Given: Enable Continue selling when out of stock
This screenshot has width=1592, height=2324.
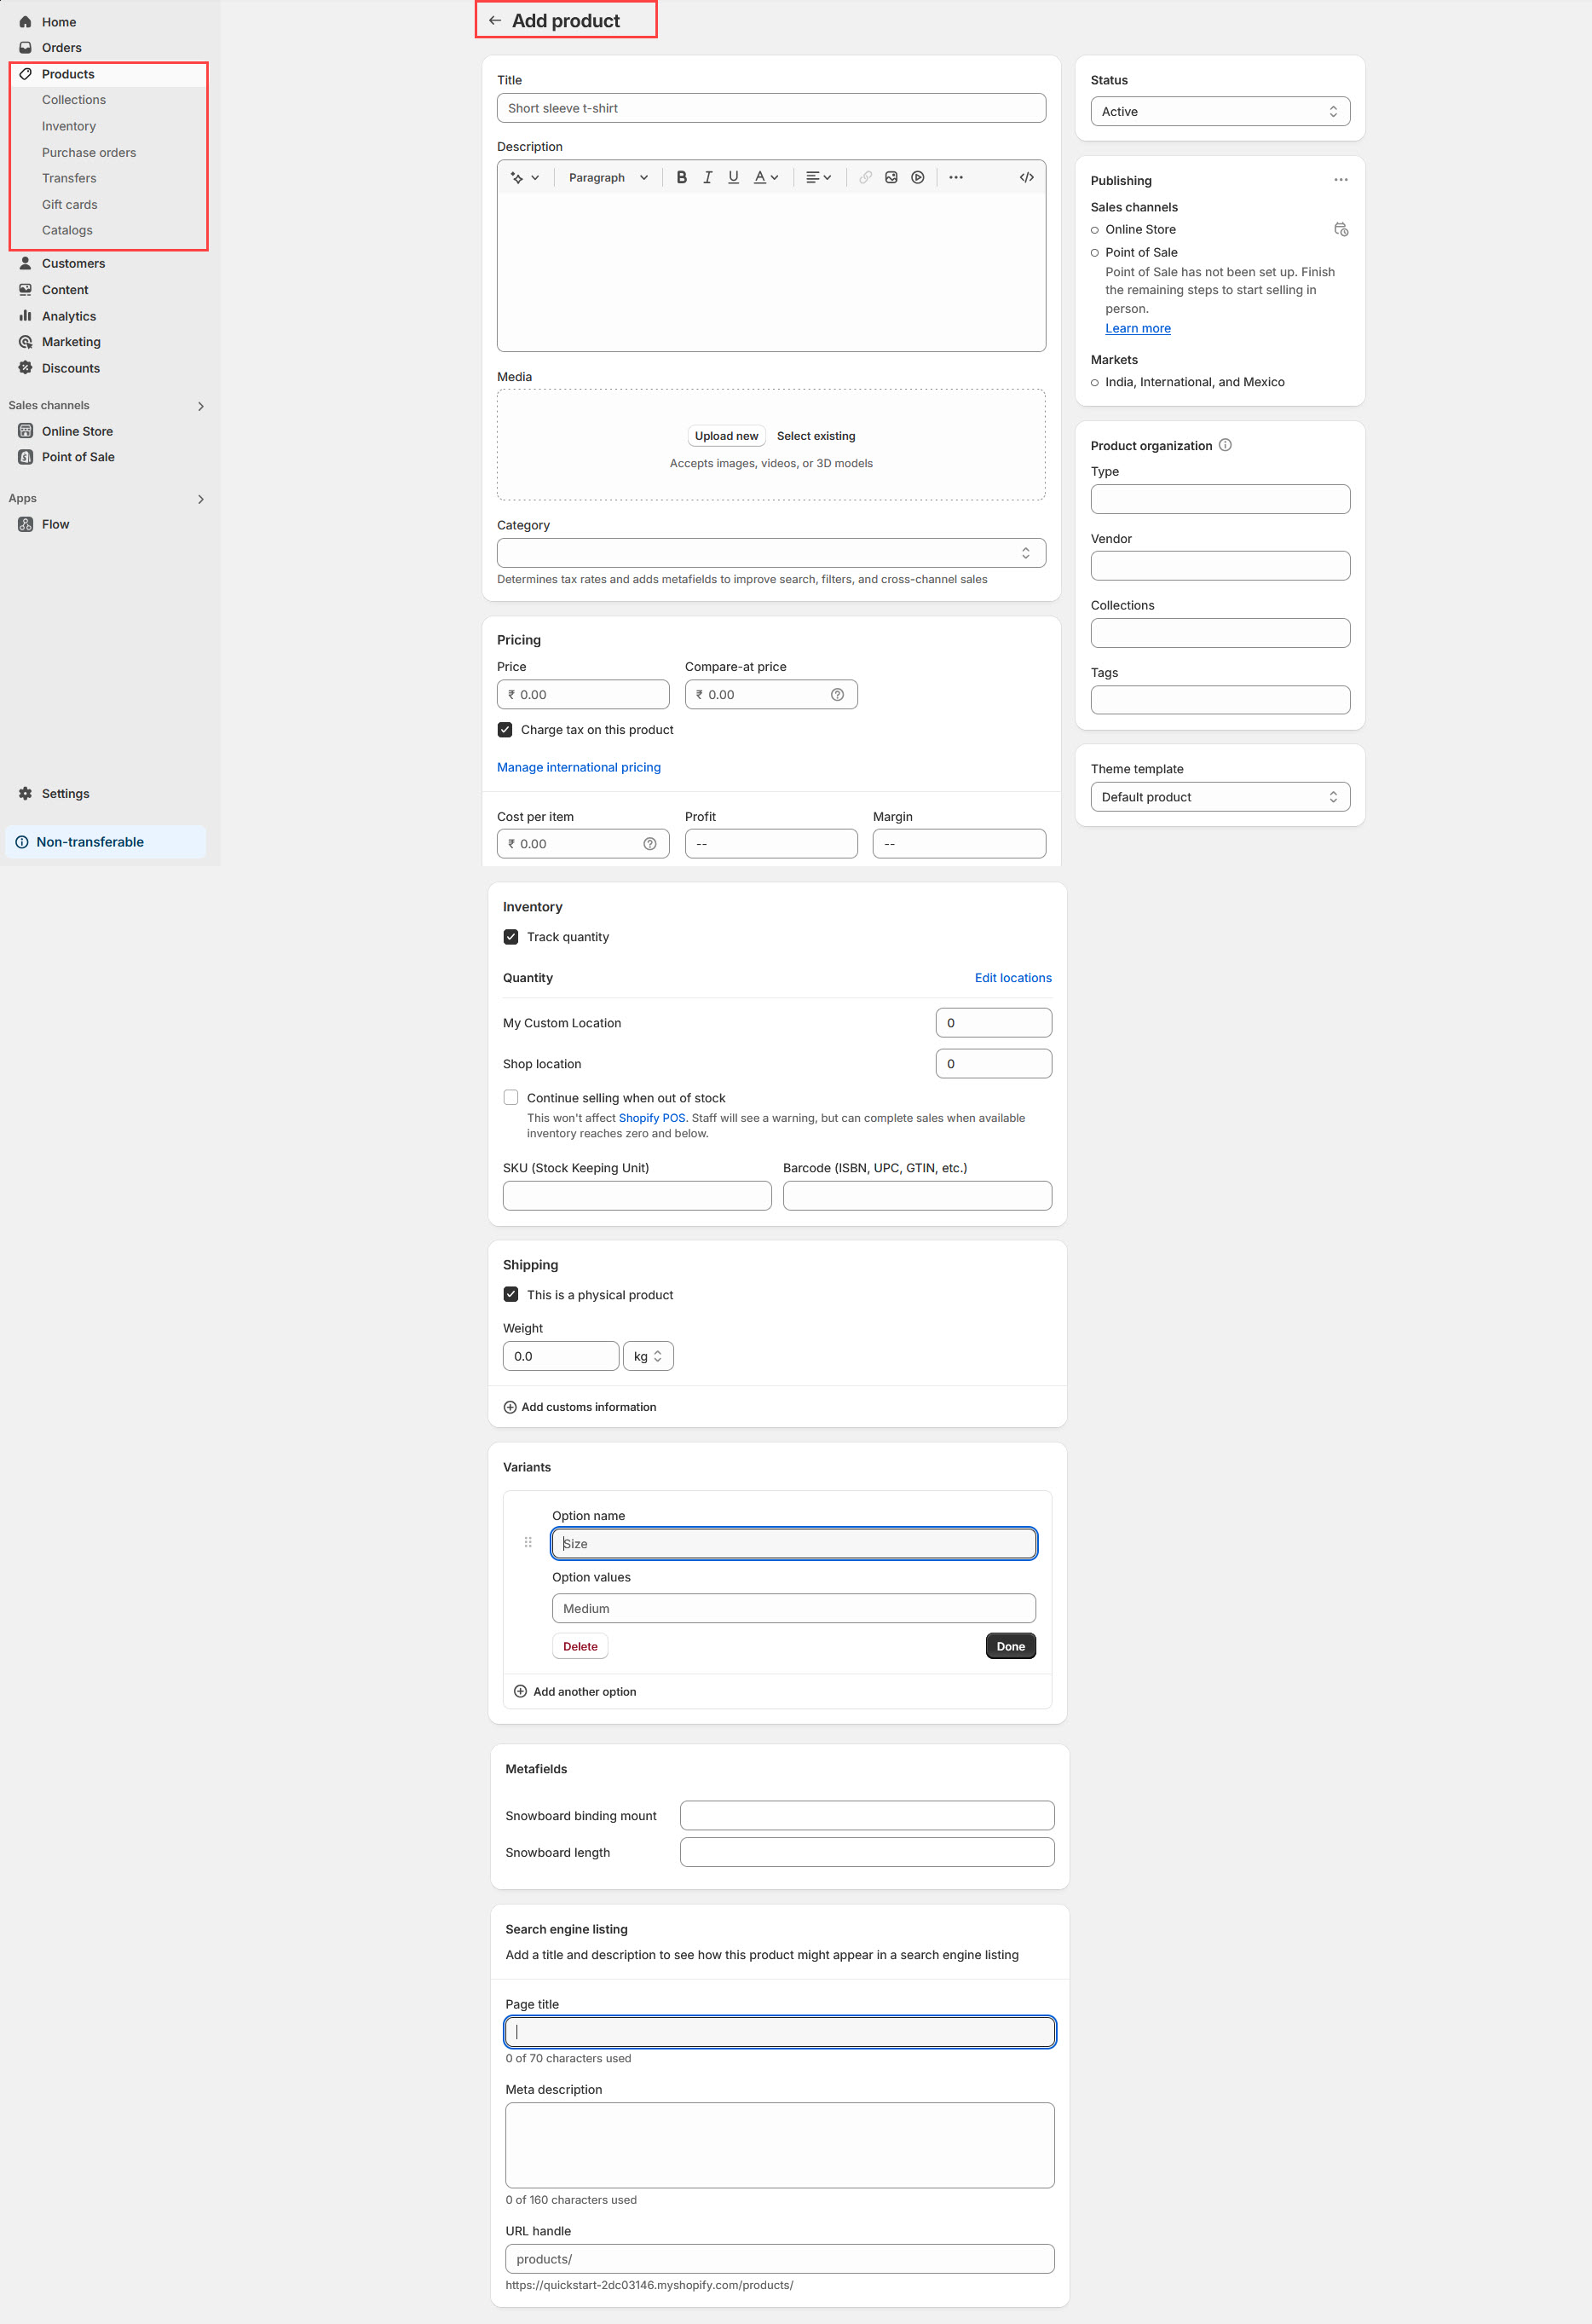Looking at the screenshot, I should point(510,1098).
